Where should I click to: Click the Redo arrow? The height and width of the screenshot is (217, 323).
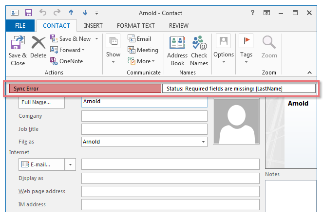coord(57,13)
